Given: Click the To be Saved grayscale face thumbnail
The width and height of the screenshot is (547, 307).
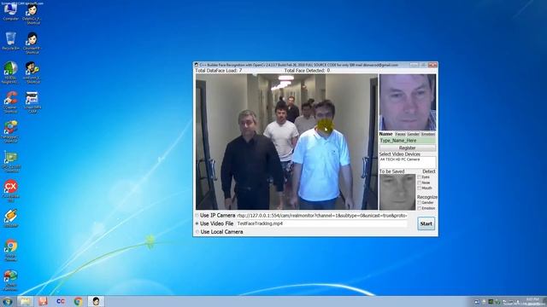Looking at the screenshot, I should [x=397, y=192].
